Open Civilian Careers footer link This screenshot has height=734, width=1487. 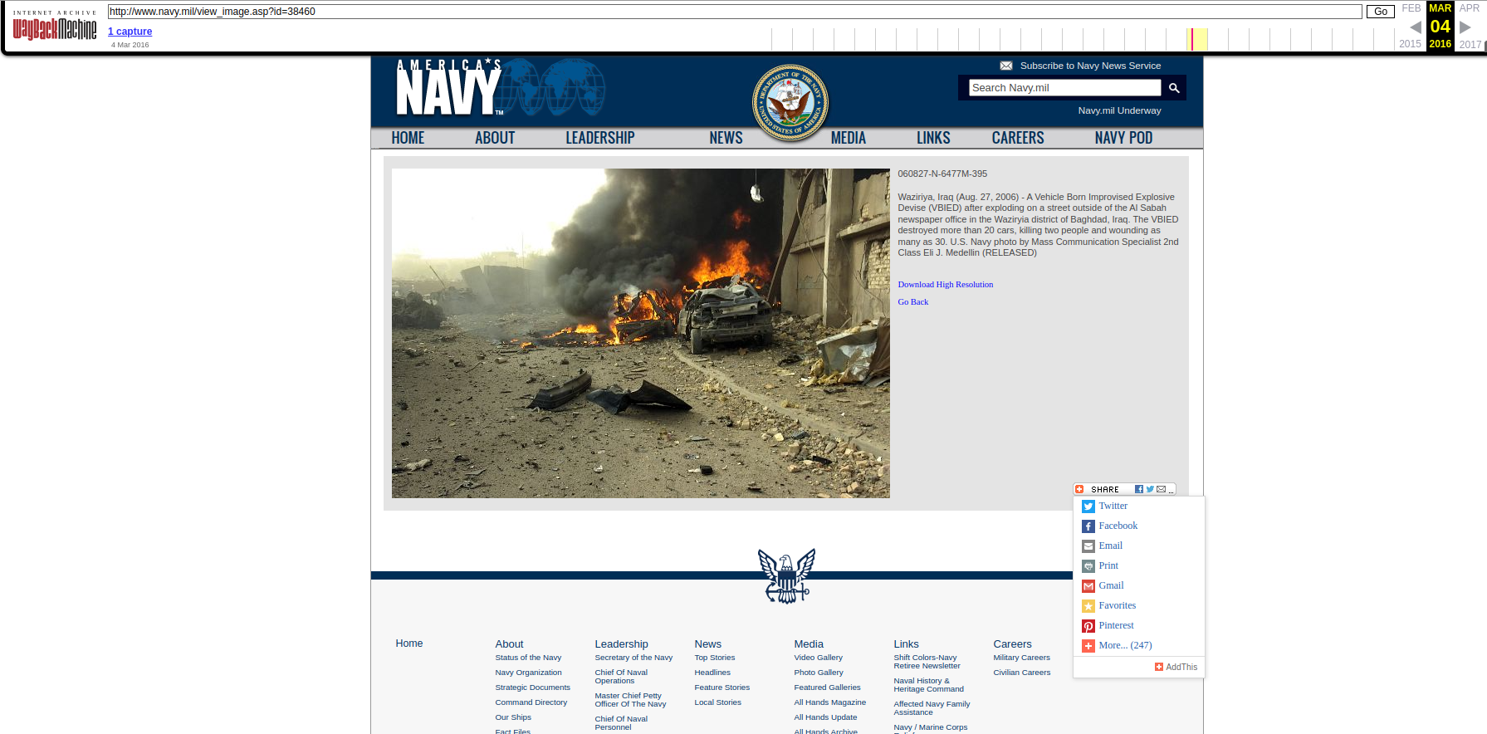click(1021, 673)
